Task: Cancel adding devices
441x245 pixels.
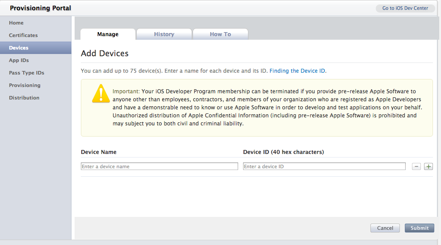Action: click(385, 228)
